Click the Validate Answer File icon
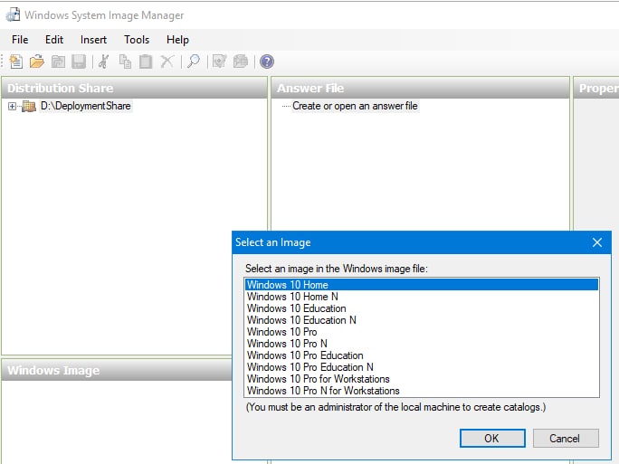 220,62
